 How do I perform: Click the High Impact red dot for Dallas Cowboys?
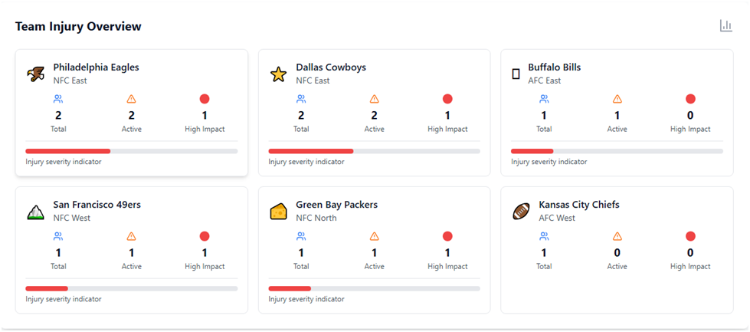click(x=447, y=99)
